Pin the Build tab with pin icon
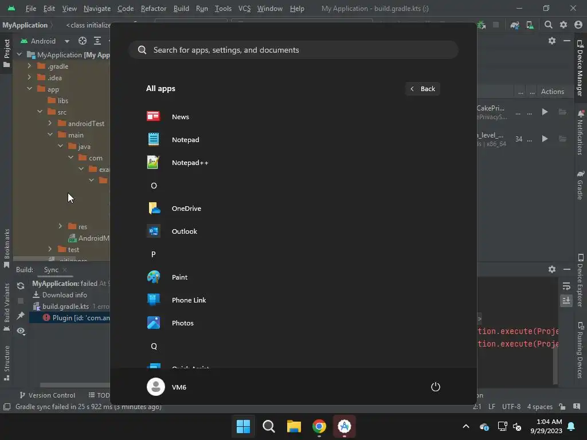Viewport: 587px width, 440px height. 21,316
